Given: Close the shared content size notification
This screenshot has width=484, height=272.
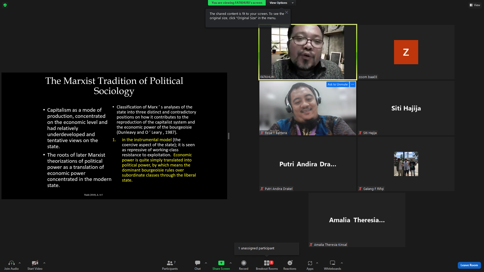Looking at the screenshot, I should [287, 12].
